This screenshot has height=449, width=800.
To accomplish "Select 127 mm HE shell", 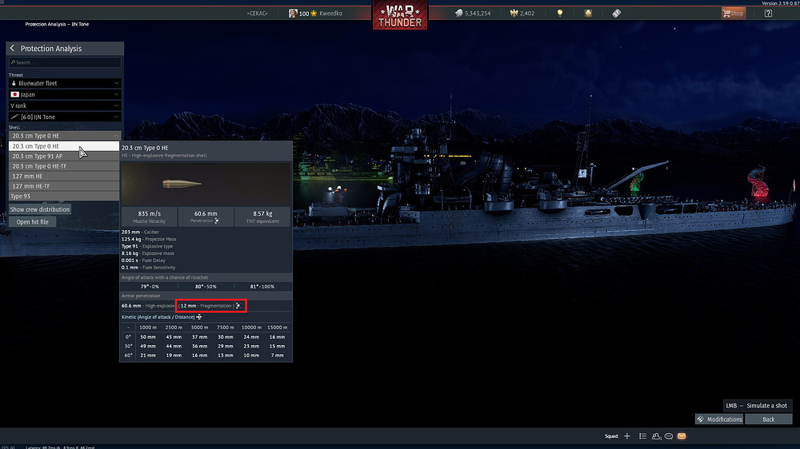I will click(64, 177).
